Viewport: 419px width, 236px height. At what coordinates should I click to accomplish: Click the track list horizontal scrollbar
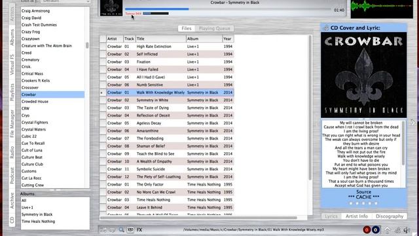tap(198, 218)
